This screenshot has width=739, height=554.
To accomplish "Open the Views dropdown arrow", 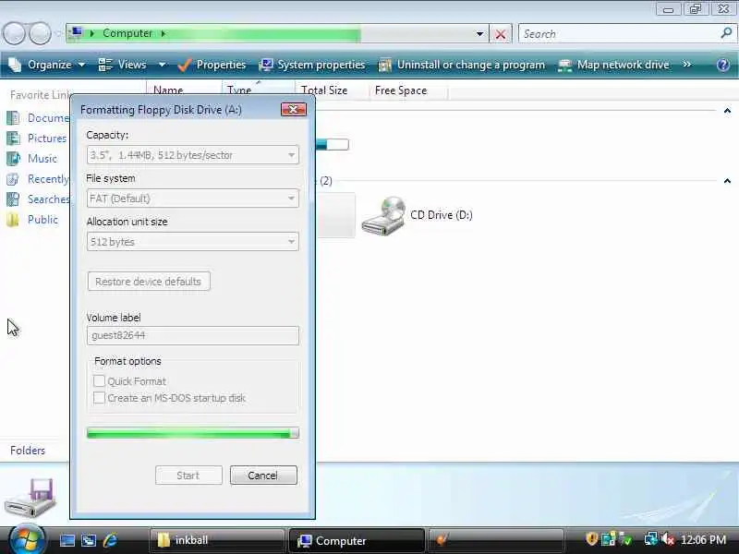I will (x=162, y=65).
